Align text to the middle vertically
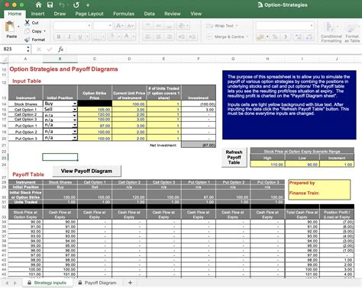Screen dimensions: 362x288 158,26
